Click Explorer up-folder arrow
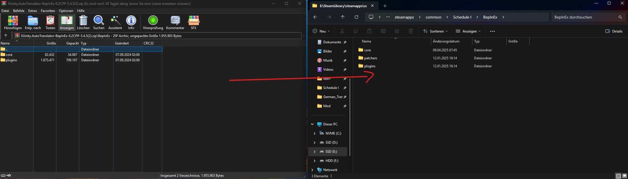Screen dimensions: 628x179 pos(343,17)
